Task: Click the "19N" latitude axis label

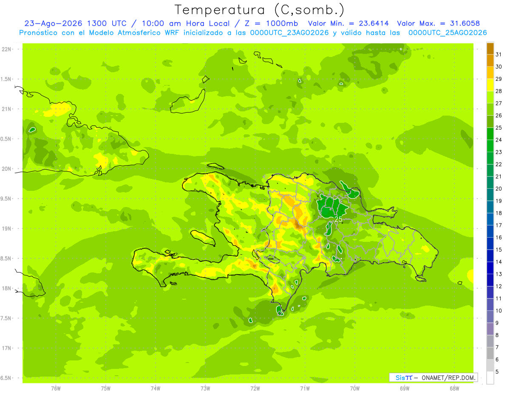Action: click(x=6, y=229)
